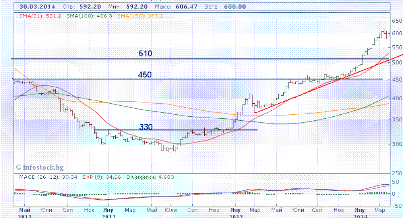The height and width of the screenshot is (218, 405).
Task: Select Яну 2013 on the time axis
Action: click(235, 213)
